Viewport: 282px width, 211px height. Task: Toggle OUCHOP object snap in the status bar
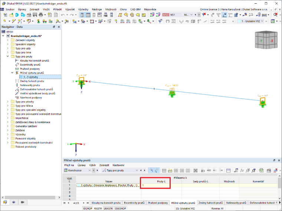click(x=120, y=208)
